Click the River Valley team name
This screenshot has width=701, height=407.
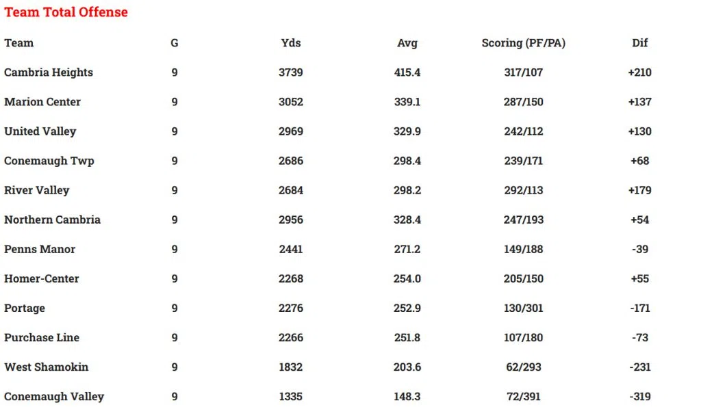37,190
